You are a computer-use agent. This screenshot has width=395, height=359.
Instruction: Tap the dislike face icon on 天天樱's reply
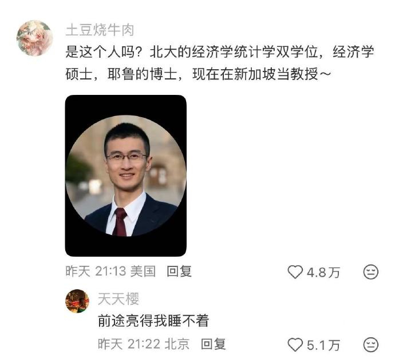(370, 344)
